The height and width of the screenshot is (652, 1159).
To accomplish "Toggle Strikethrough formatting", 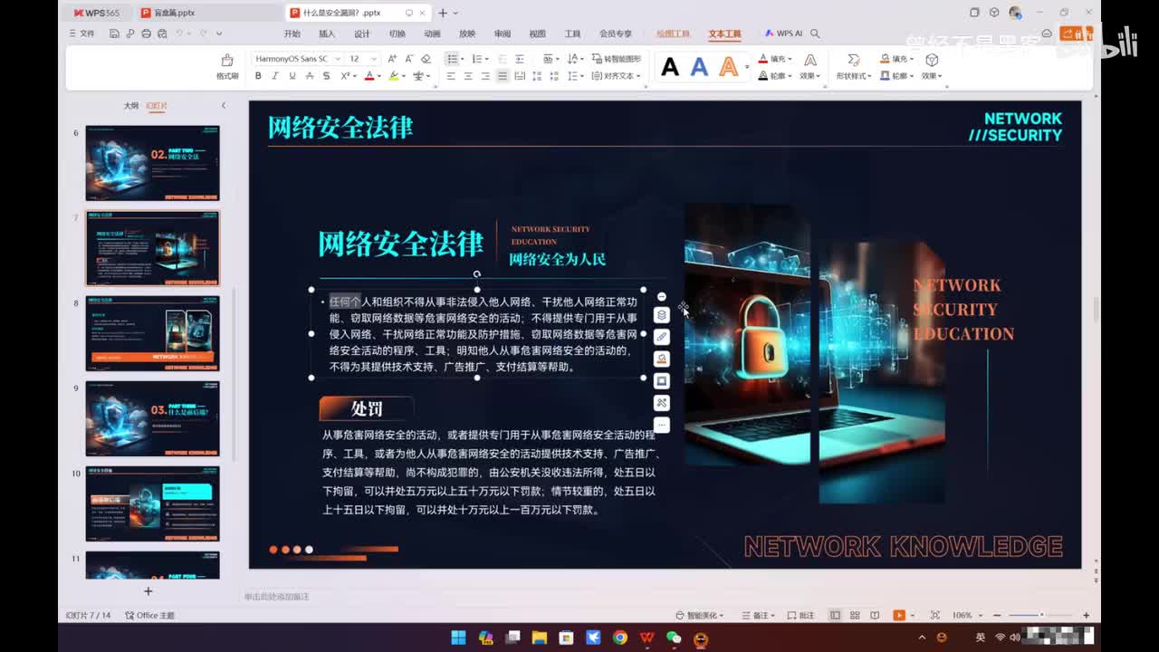I will click(x=310, y=76).
